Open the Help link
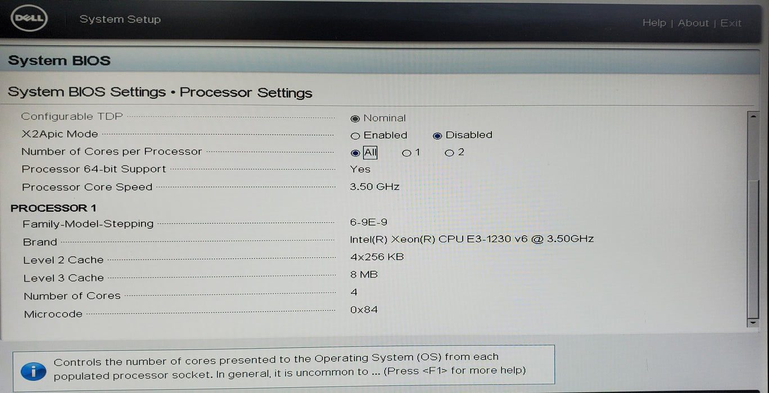The width and height of the screenshot is (769, 393). (654, 23)
